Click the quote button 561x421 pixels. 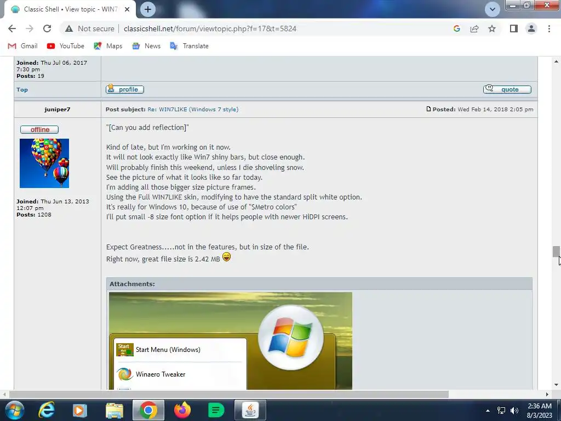point(507,89)
